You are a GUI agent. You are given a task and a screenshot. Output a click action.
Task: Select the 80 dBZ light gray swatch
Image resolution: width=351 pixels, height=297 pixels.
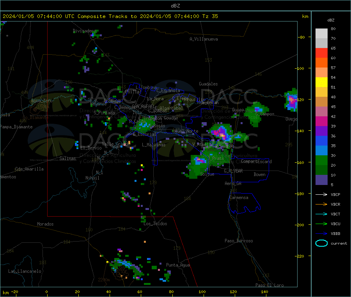click(321, 34)
